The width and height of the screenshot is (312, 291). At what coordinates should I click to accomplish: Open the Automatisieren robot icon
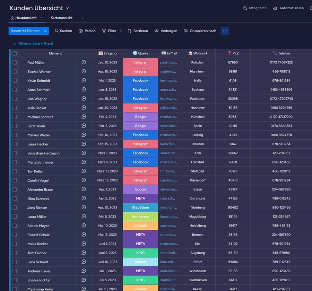[x=275, y=8]
